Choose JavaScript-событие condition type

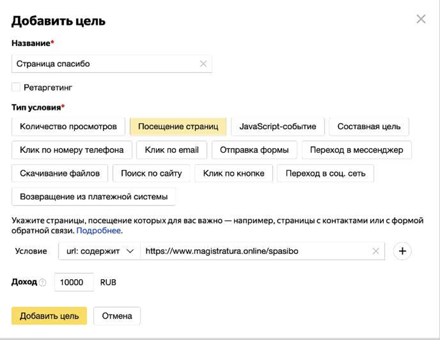coord(277,126)
